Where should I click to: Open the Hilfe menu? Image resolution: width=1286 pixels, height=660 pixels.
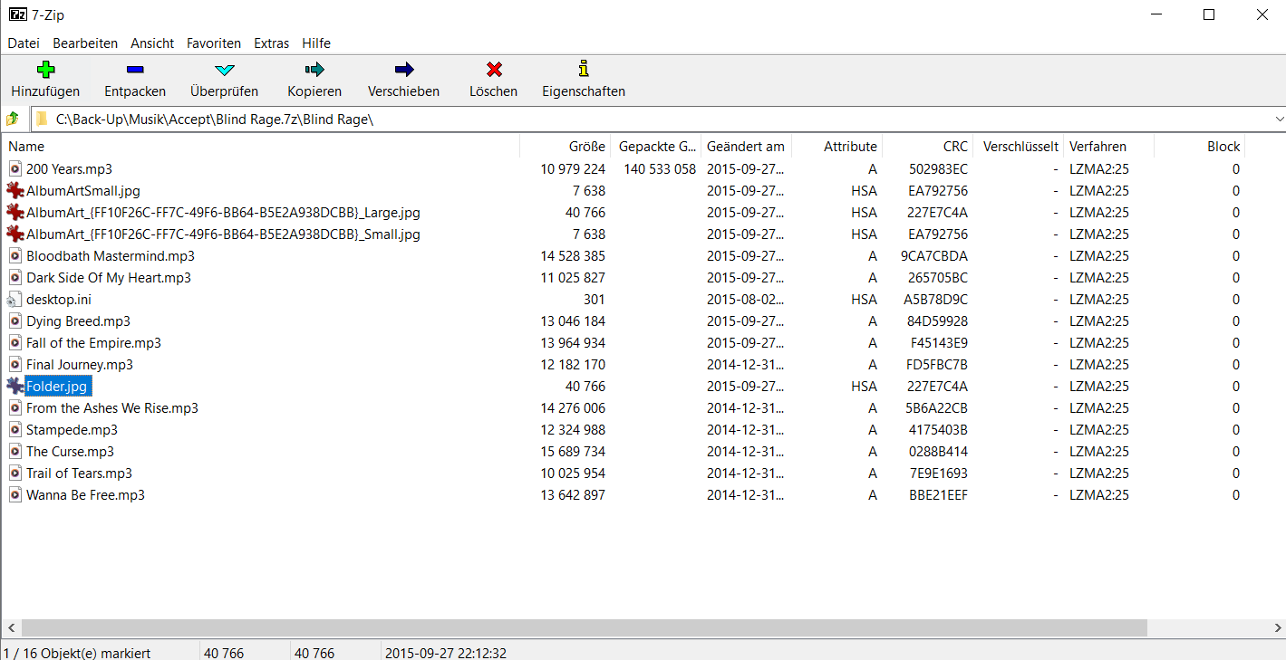316,43
